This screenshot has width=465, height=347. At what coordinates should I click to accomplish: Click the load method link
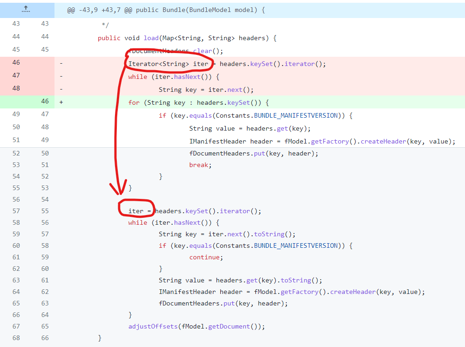click(150, 38)
